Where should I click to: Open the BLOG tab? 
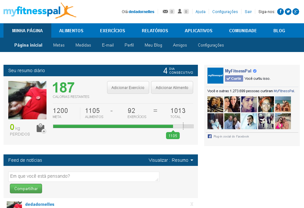tap(279, 30)
